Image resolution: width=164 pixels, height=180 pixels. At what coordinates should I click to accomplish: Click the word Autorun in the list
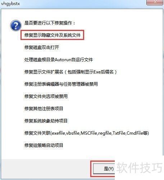pyautogui.click(x=63, y=60)
